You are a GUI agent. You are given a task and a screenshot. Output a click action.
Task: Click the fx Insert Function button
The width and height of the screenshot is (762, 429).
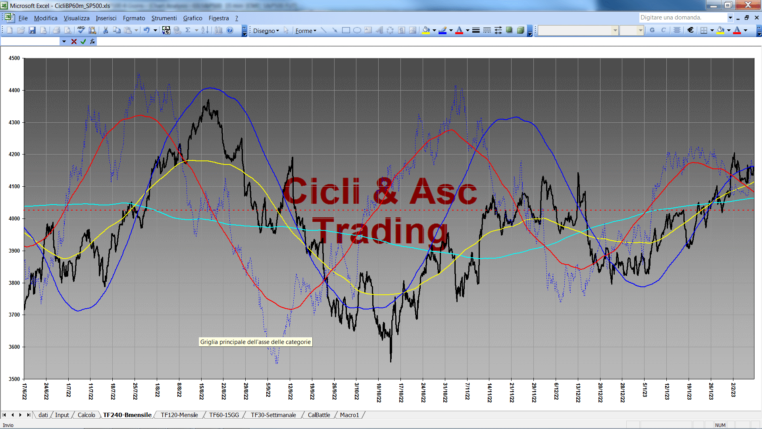[92, 41]
